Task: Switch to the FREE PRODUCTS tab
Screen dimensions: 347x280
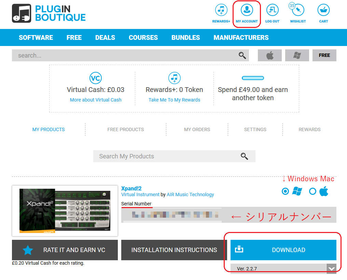Action: coord(125,129)
